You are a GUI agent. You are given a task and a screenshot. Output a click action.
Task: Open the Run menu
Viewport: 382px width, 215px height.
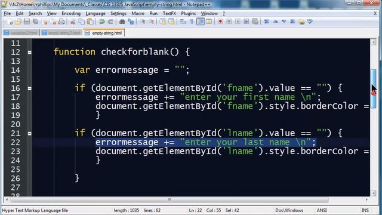[x=153, y=13]
